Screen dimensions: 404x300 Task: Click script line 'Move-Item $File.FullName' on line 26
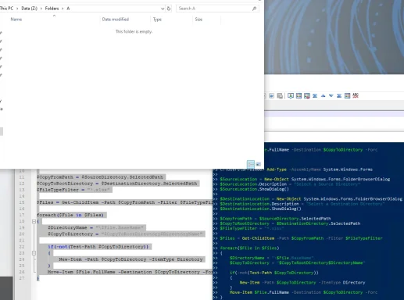pos(130,272)
